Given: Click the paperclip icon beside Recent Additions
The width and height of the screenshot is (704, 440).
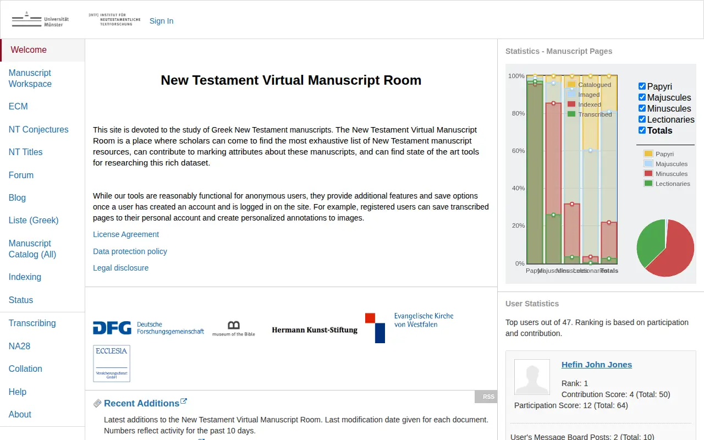Looking at the screenshot, I should [97, 404].
